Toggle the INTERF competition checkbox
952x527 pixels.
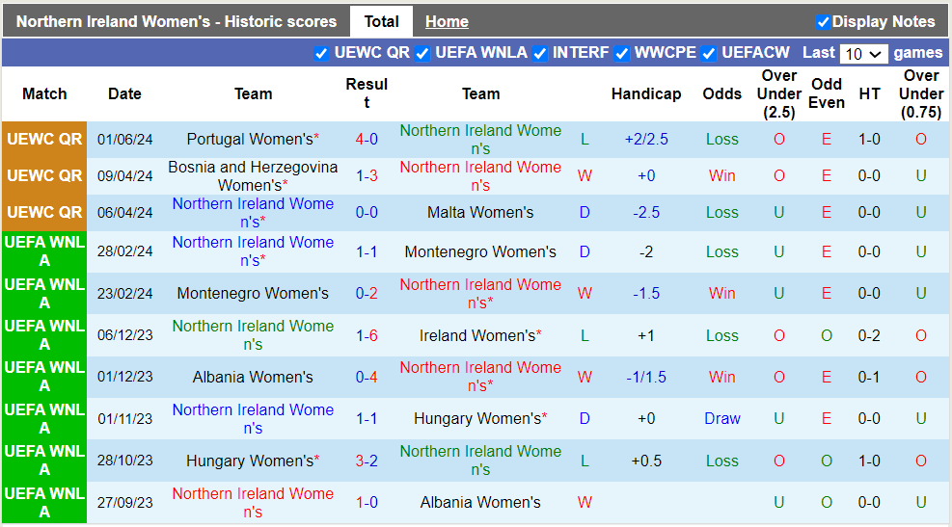(x=539, y=54)
